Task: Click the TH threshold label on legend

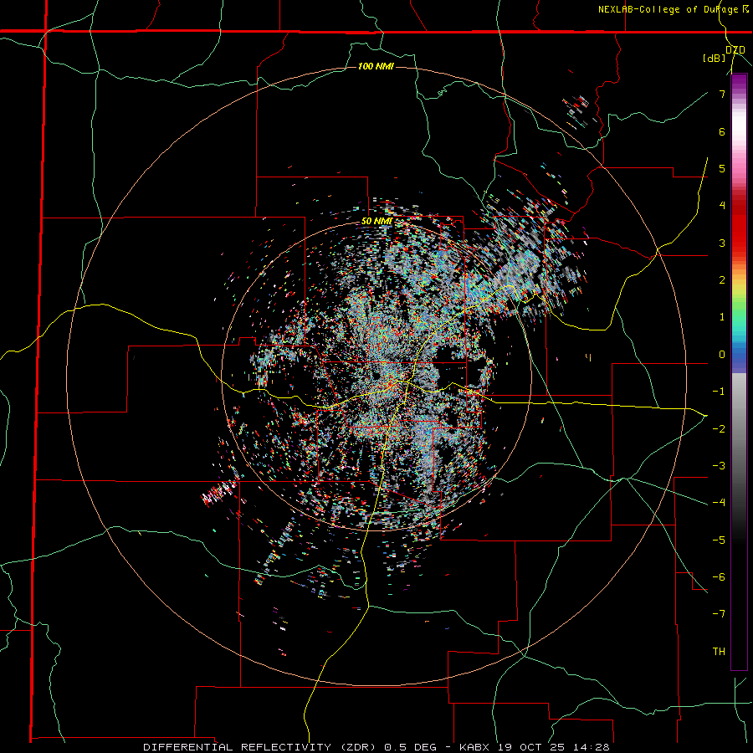Action: tap(719, 652)
